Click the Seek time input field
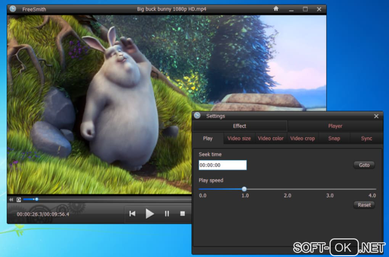Viewport: 389px width, 257px height. (223, 165)
